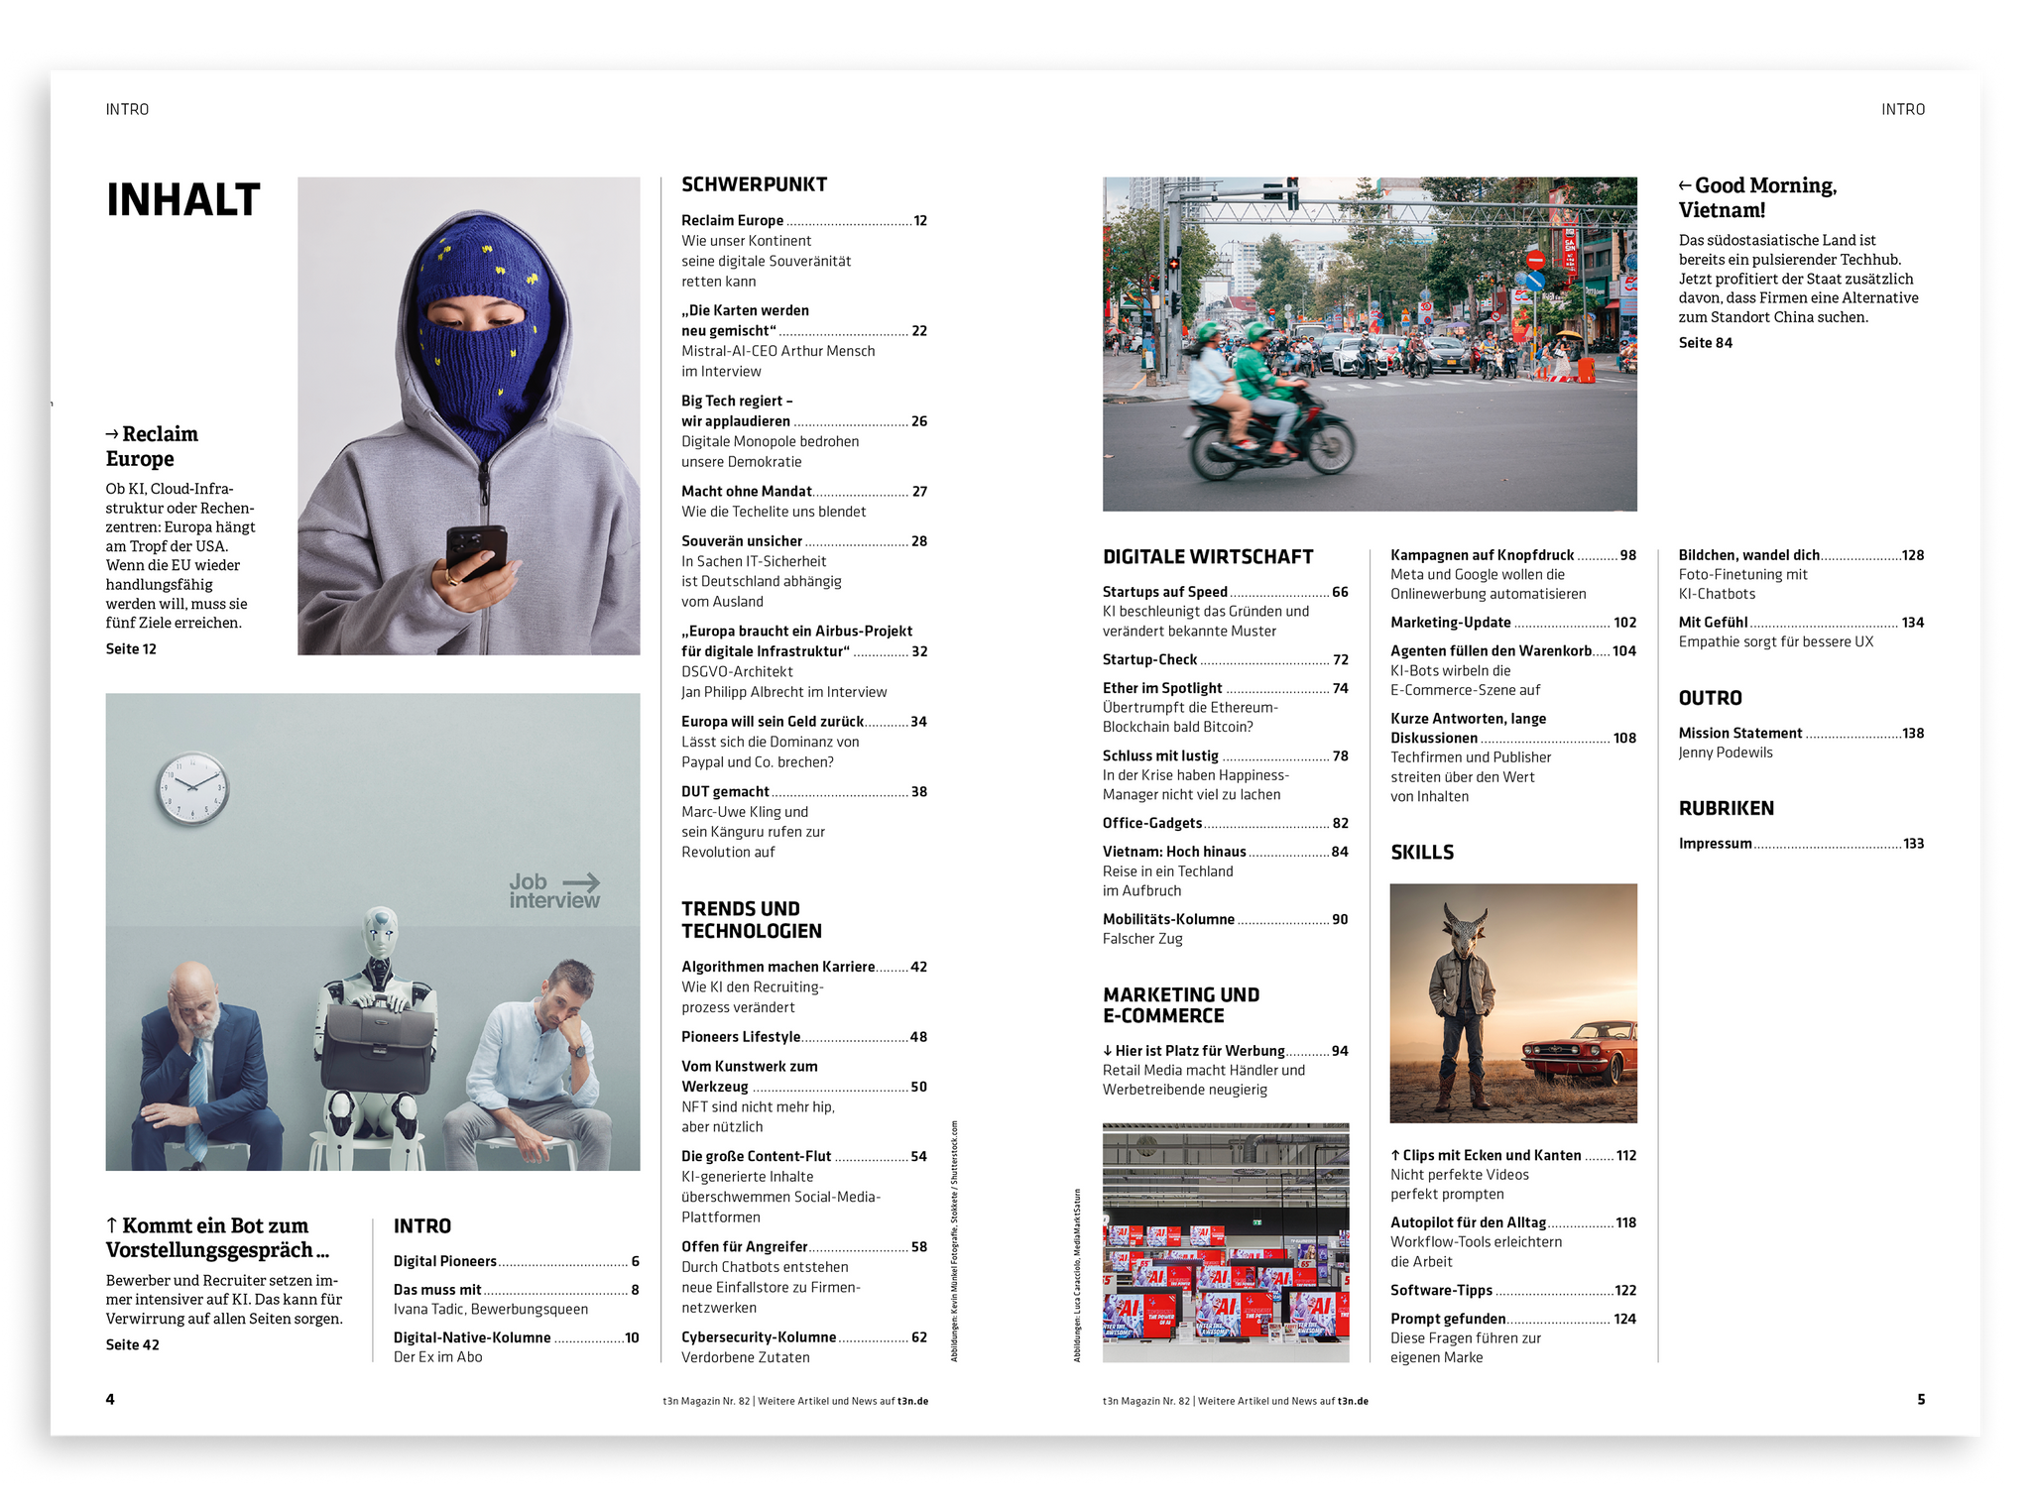
Task: Click the wall clock in the robot photo
Action: pyautogui.click(x=192, y=788)
